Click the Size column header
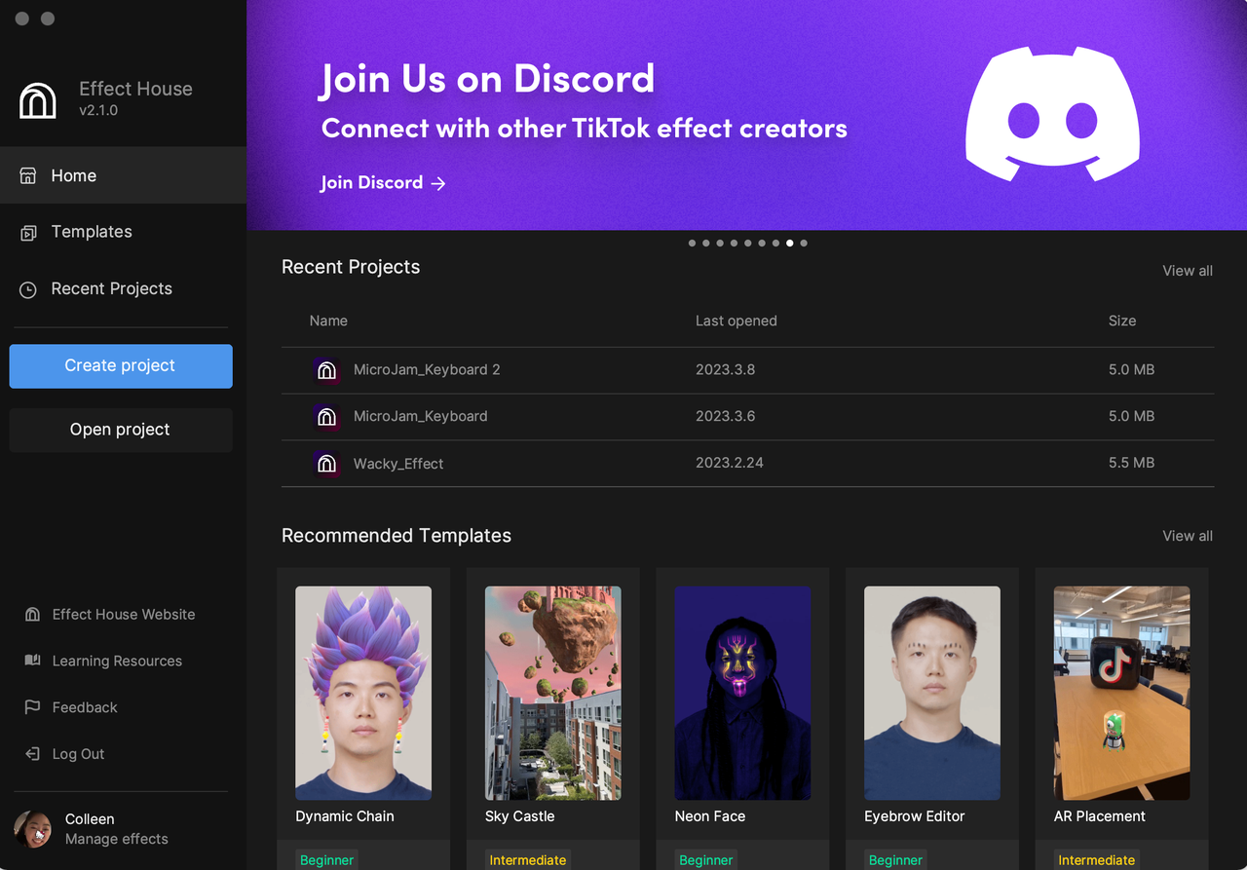Image resolution: width=1247 pixels, height=870 pixels. tap(1122, 321)
